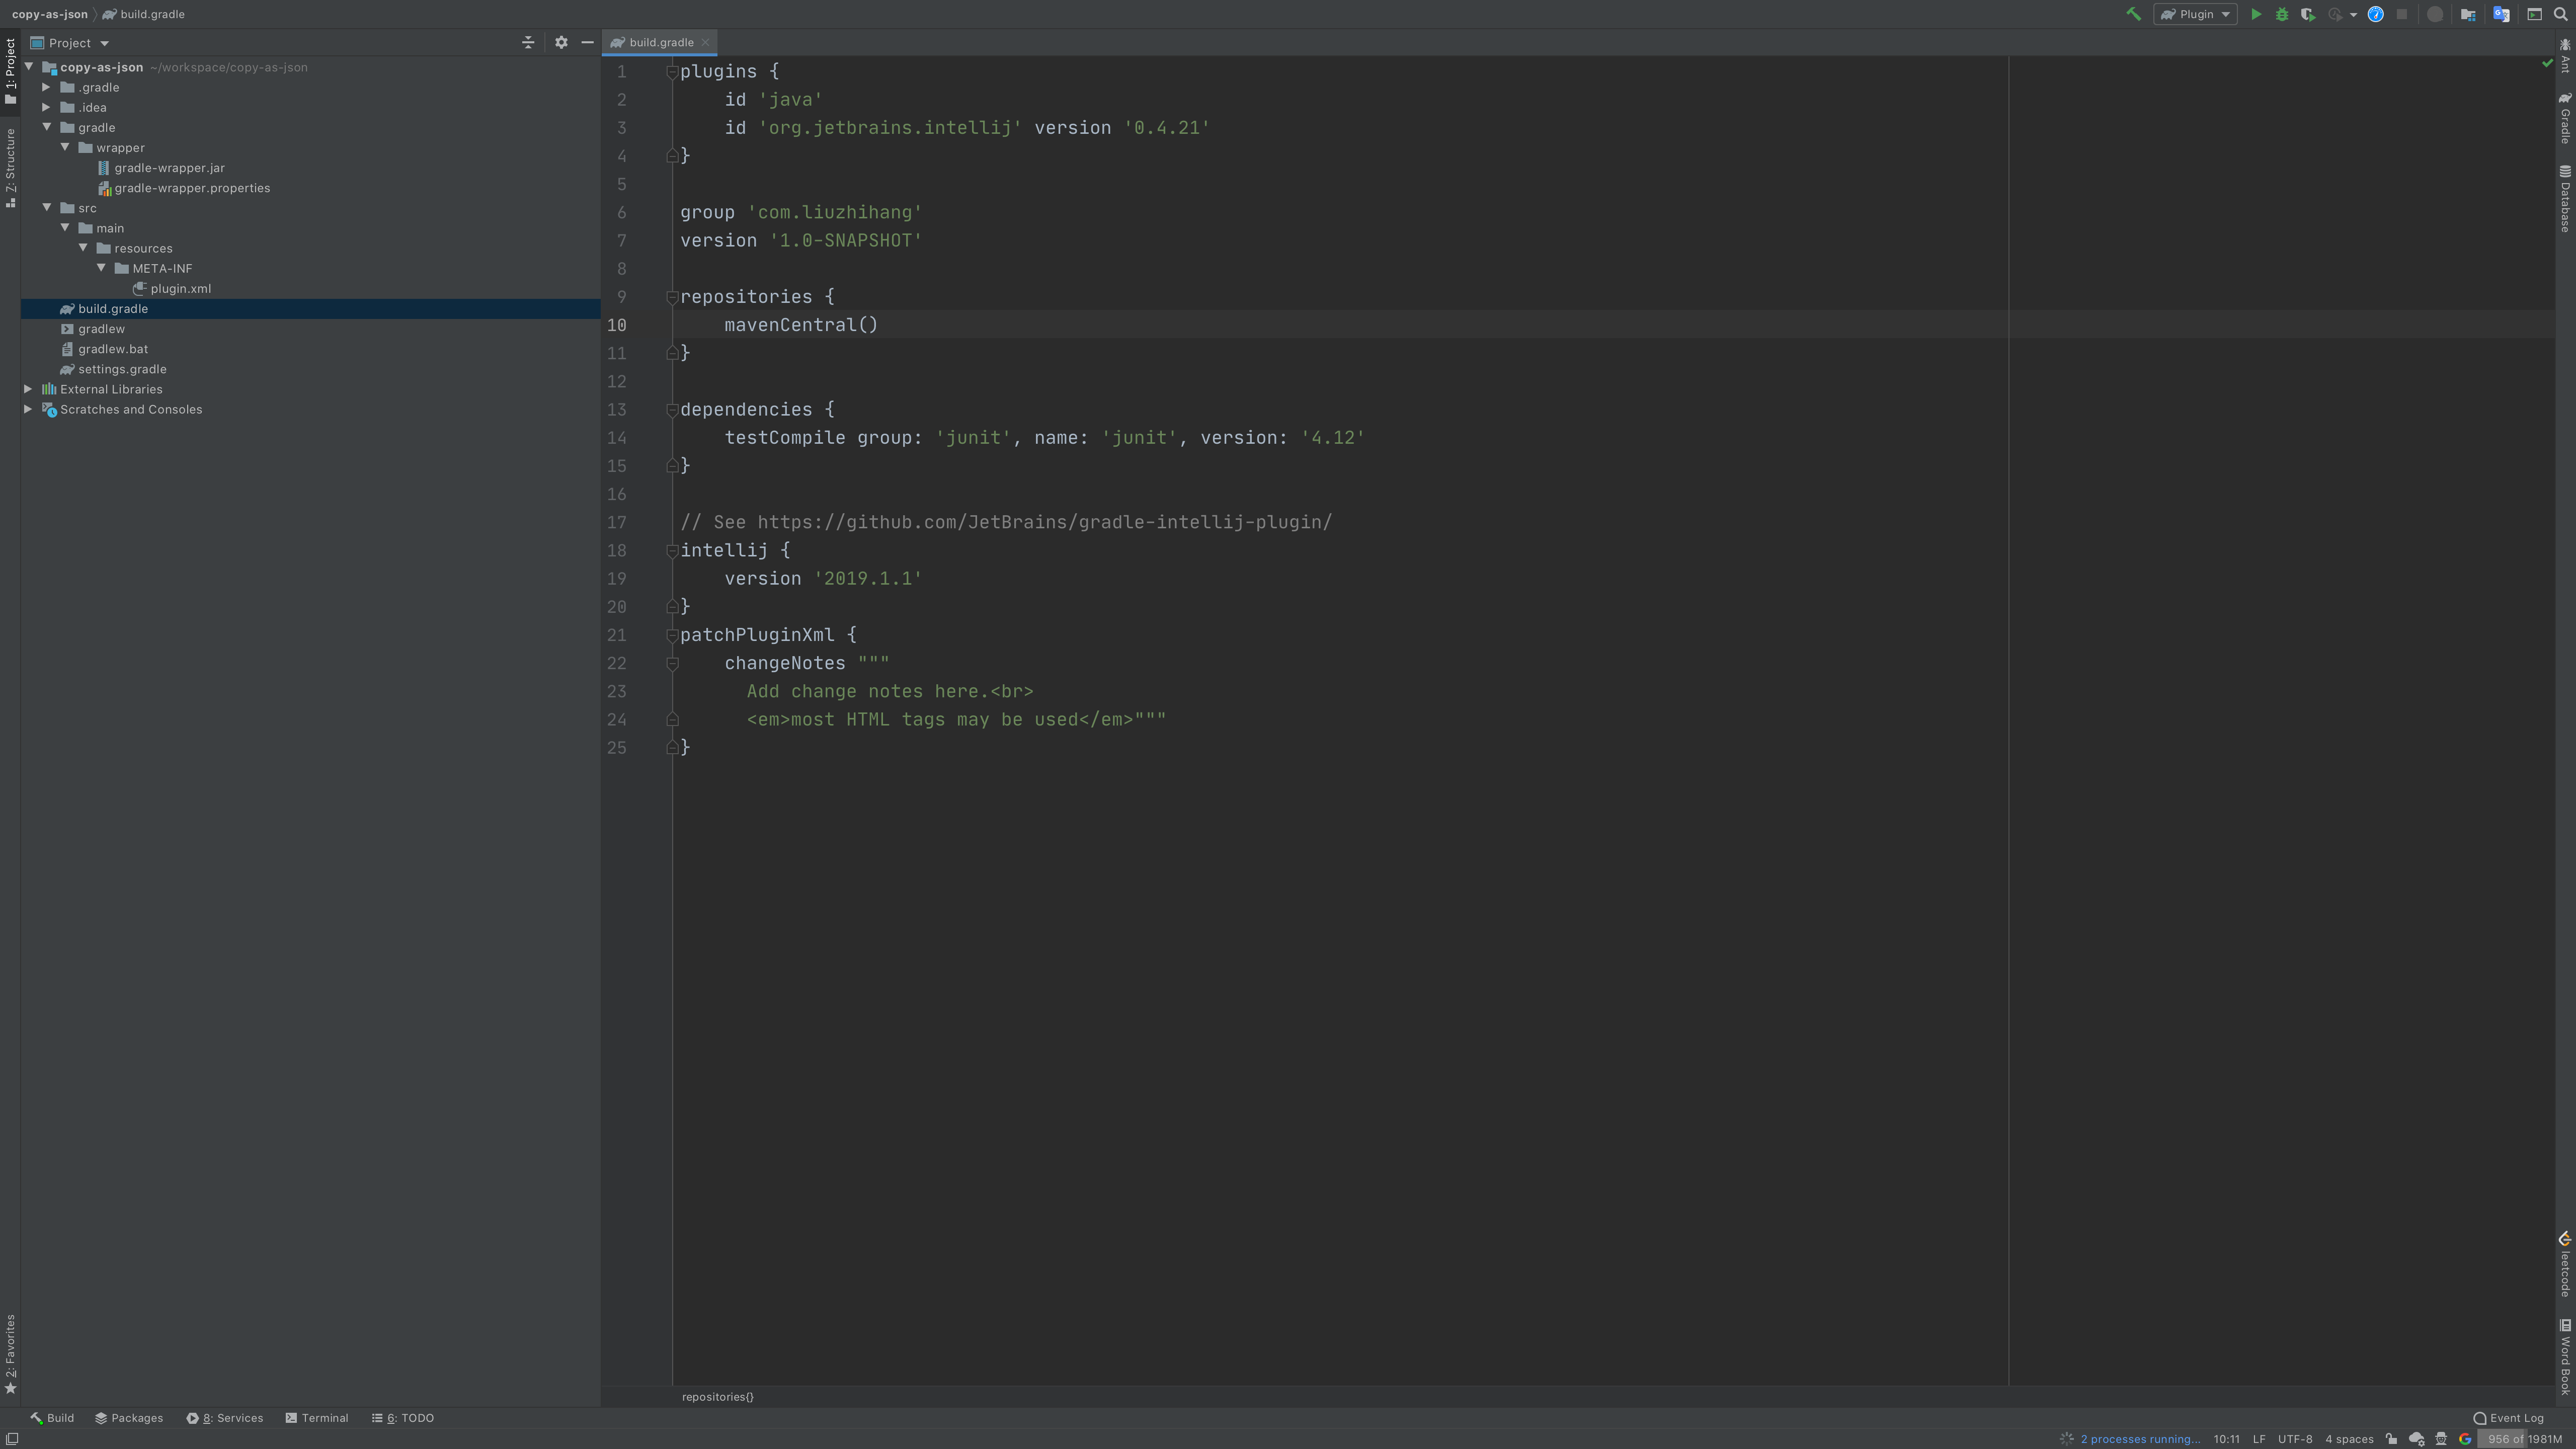Click the blue speedometer profiler icon
Screen dimensions: 2576x1449
coord(2376,14)
